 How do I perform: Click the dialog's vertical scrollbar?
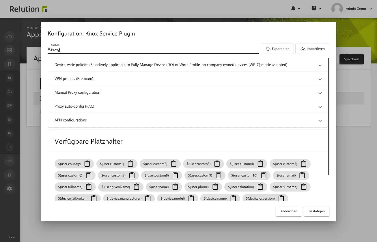click(x=329, y=116)
